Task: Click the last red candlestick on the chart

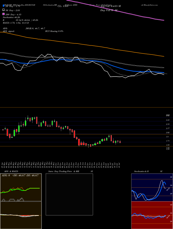Action: (120, 142)
